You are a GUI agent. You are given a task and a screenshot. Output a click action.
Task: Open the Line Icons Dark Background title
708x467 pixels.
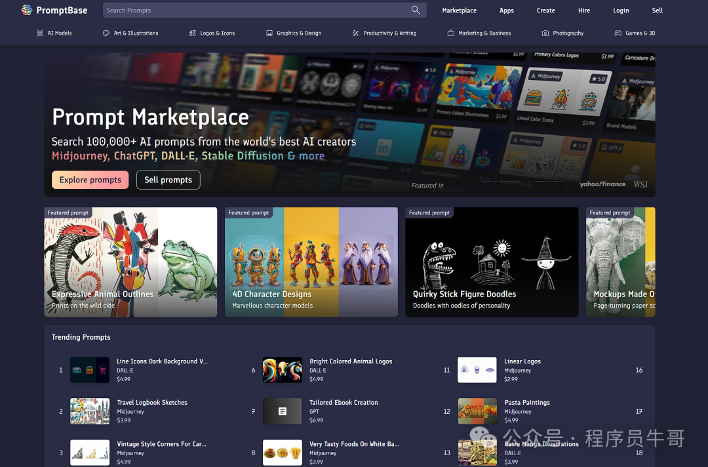click(162, 361)
